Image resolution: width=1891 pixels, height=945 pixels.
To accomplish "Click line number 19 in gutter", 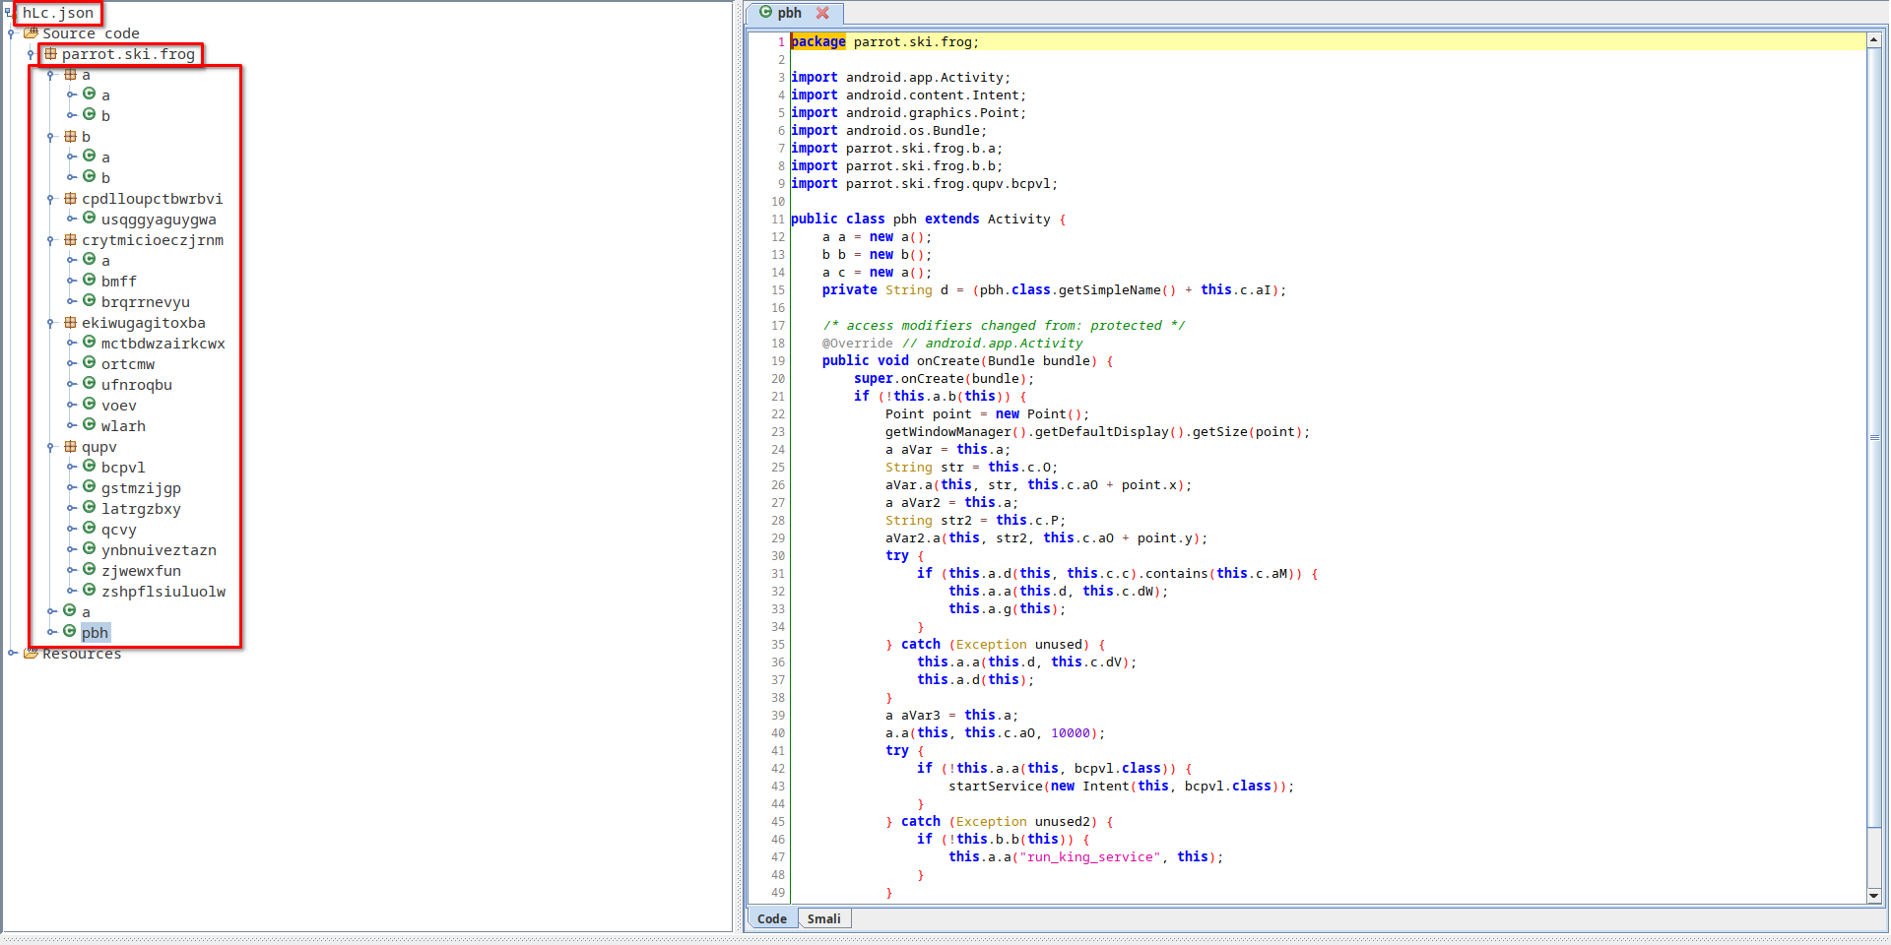I will 778,361.
